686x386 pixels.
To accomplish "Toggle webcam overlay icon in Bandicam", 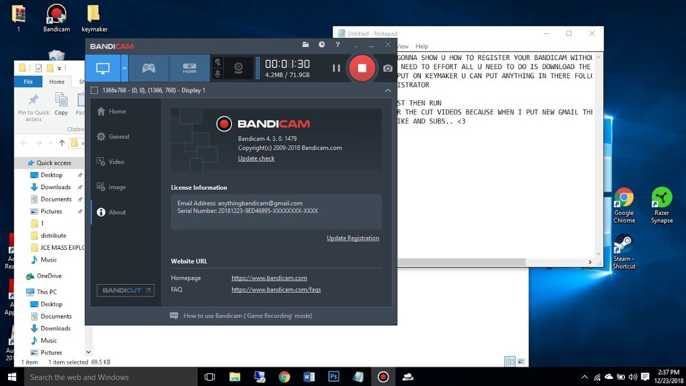I will coord(238,68).
